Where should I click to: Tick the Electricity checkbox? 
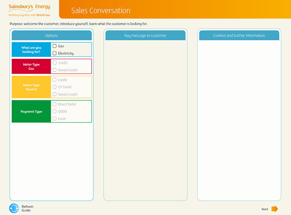[55, 53]
